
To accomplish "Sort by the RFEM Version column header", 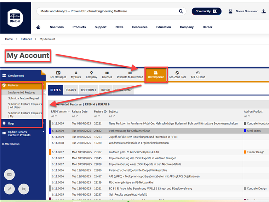I will click(x=60, y=112).
